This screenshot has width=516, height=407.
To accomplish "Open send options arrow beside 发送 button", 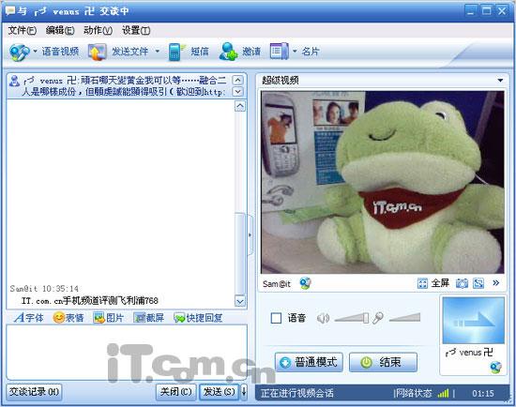I will pos(244,392).
